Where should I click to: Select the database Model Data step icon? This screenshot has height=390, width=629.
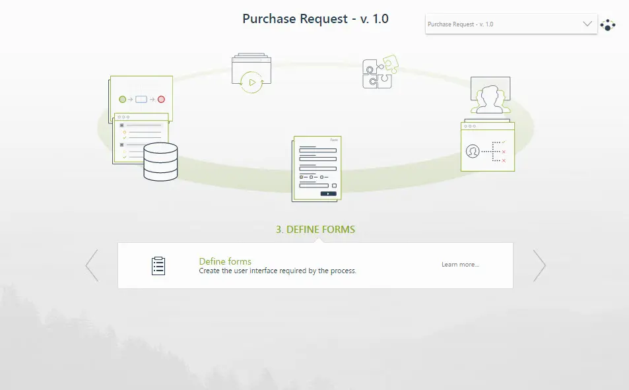pos(160,162)
